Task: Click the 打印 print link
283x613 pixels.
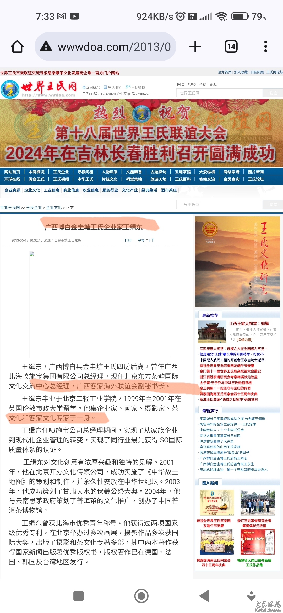Action: tap(128, 240)
